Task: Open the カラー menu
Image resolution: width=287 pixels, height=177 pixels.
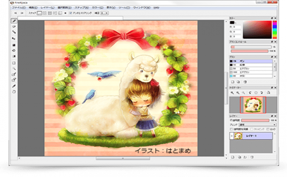Action: coord(98,8)
